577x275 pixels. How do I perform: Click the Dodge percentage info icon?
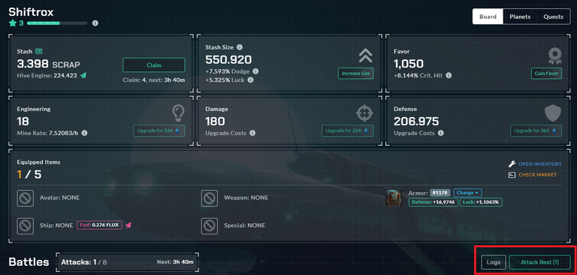pyautogui.click(x=255, y=71)
